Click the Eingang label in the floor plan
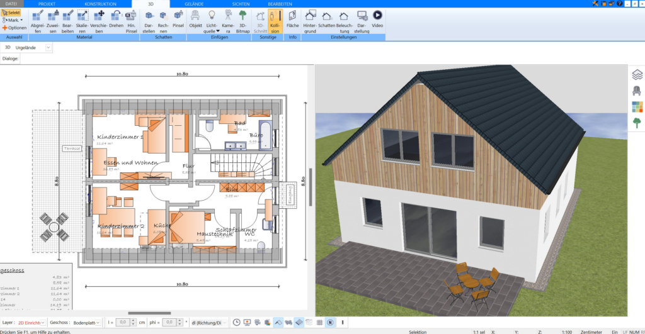This screenshot has width=645, height=334. point(290,195)
